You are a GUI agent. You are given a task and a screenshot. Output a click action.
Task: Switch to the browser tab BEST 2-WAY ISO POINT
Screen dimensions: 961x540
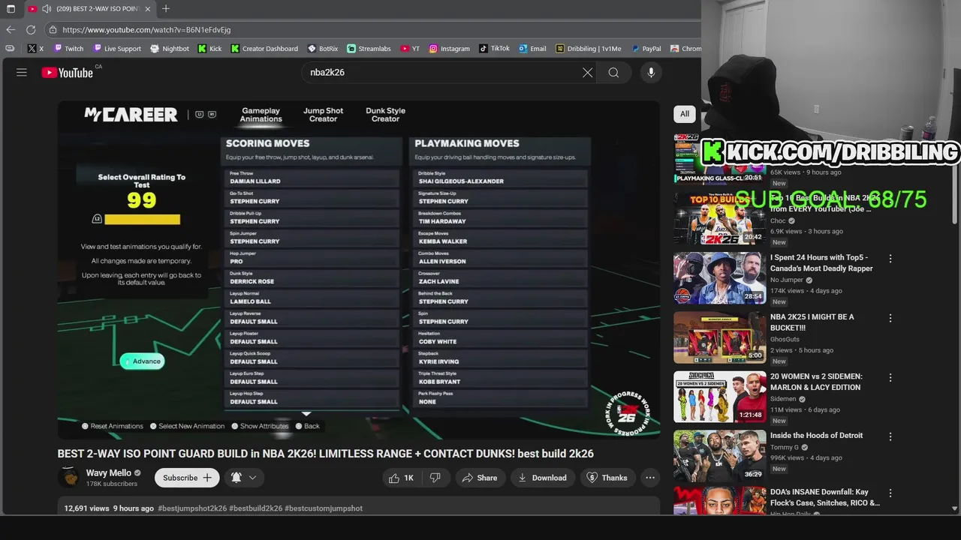[x=90, y=9]
